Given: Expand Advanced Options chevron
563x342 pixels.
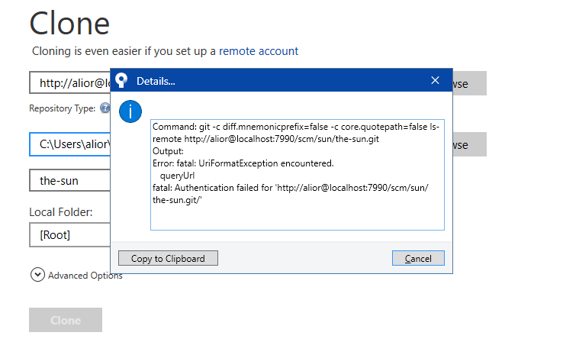Looking at the screenshot, I should (x=37, y=275).
